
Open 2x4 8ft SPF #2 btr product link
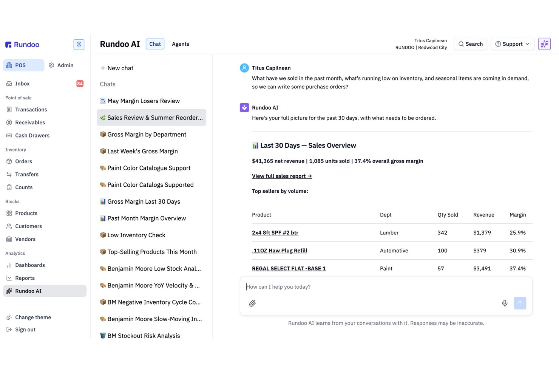click(275, 233)
